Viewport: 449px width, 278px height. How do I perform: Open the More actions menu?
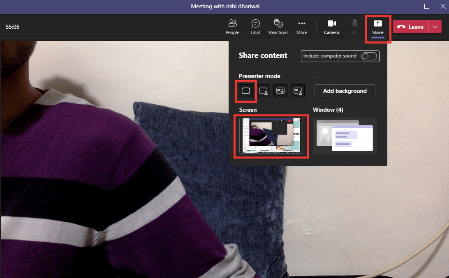[x=301, y=26]
